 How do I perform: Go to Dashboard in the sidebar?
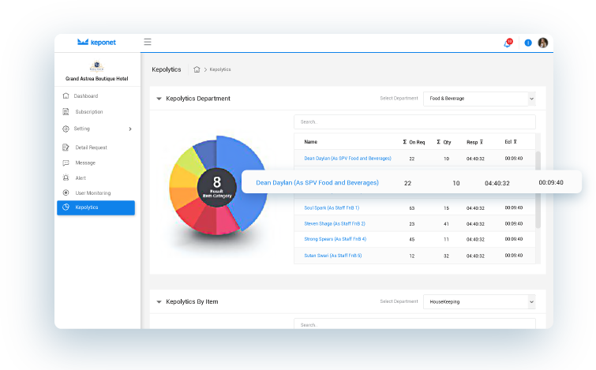[x=86, y=96]
